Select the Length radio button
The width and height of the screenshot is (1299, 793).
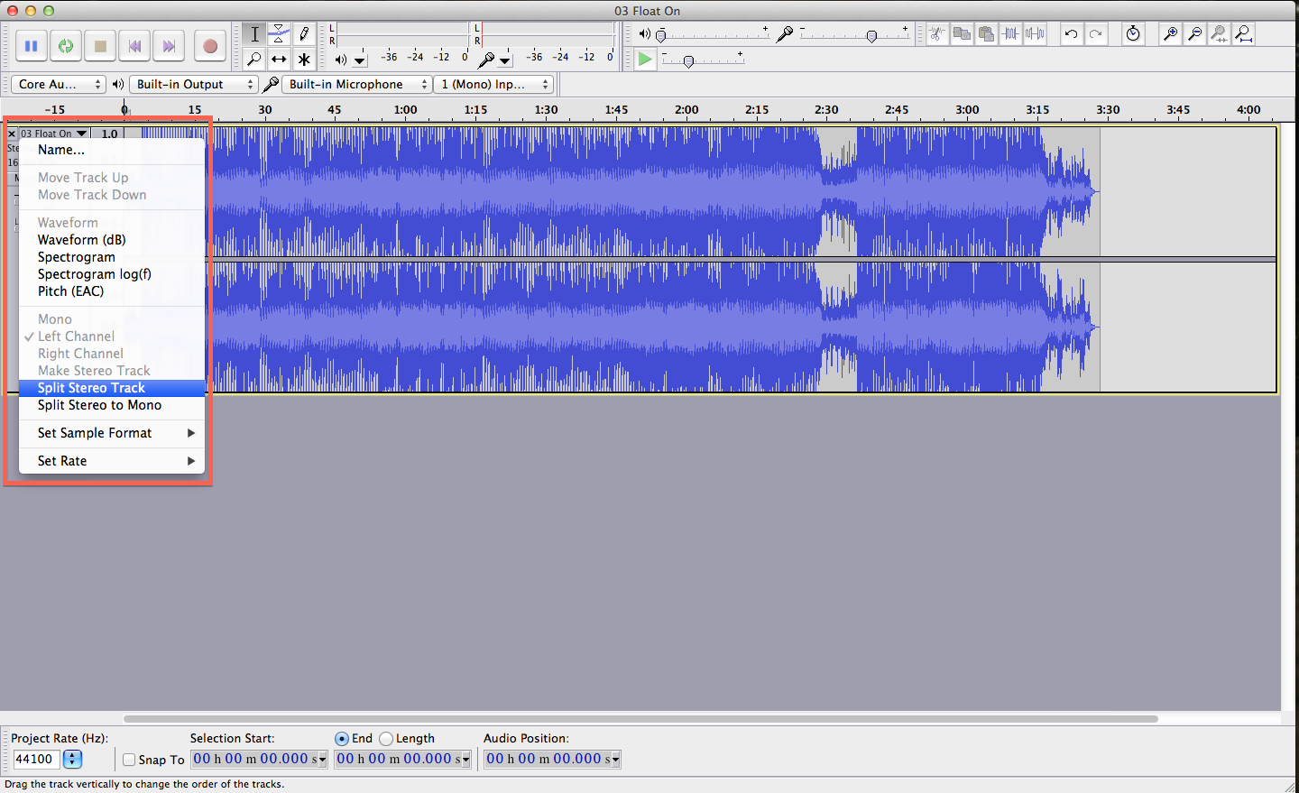click(386, 739)
